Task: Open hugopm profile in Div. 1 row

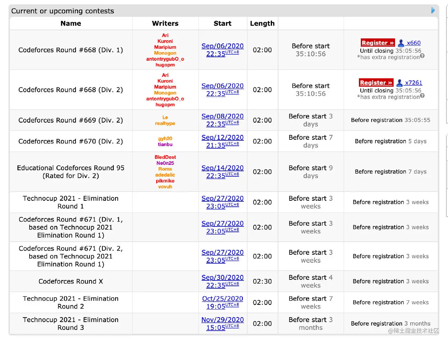Action: pyautogui.click(x=165, y=65)
